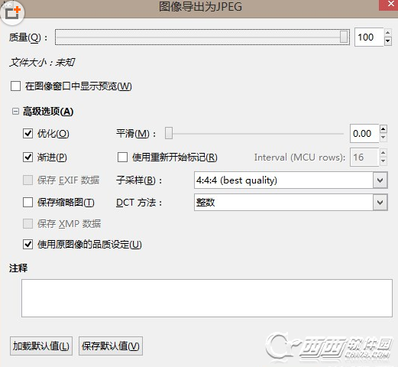Open the DCT 方法 dropdown
The image size is (398, 367).
point(380,203)
